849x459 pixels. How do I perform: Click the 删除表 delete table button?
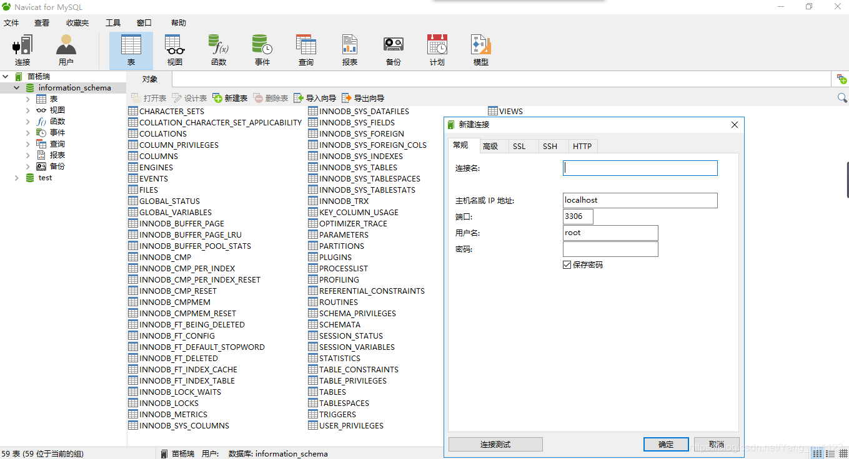[x=271, y=98]
